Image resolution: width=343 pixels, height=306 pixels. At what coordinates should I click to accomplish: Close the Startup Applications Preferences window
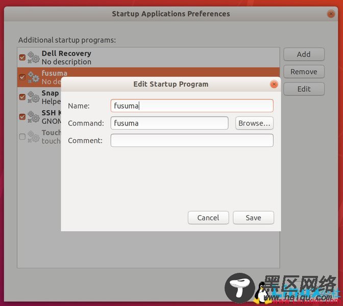(331, 14)
